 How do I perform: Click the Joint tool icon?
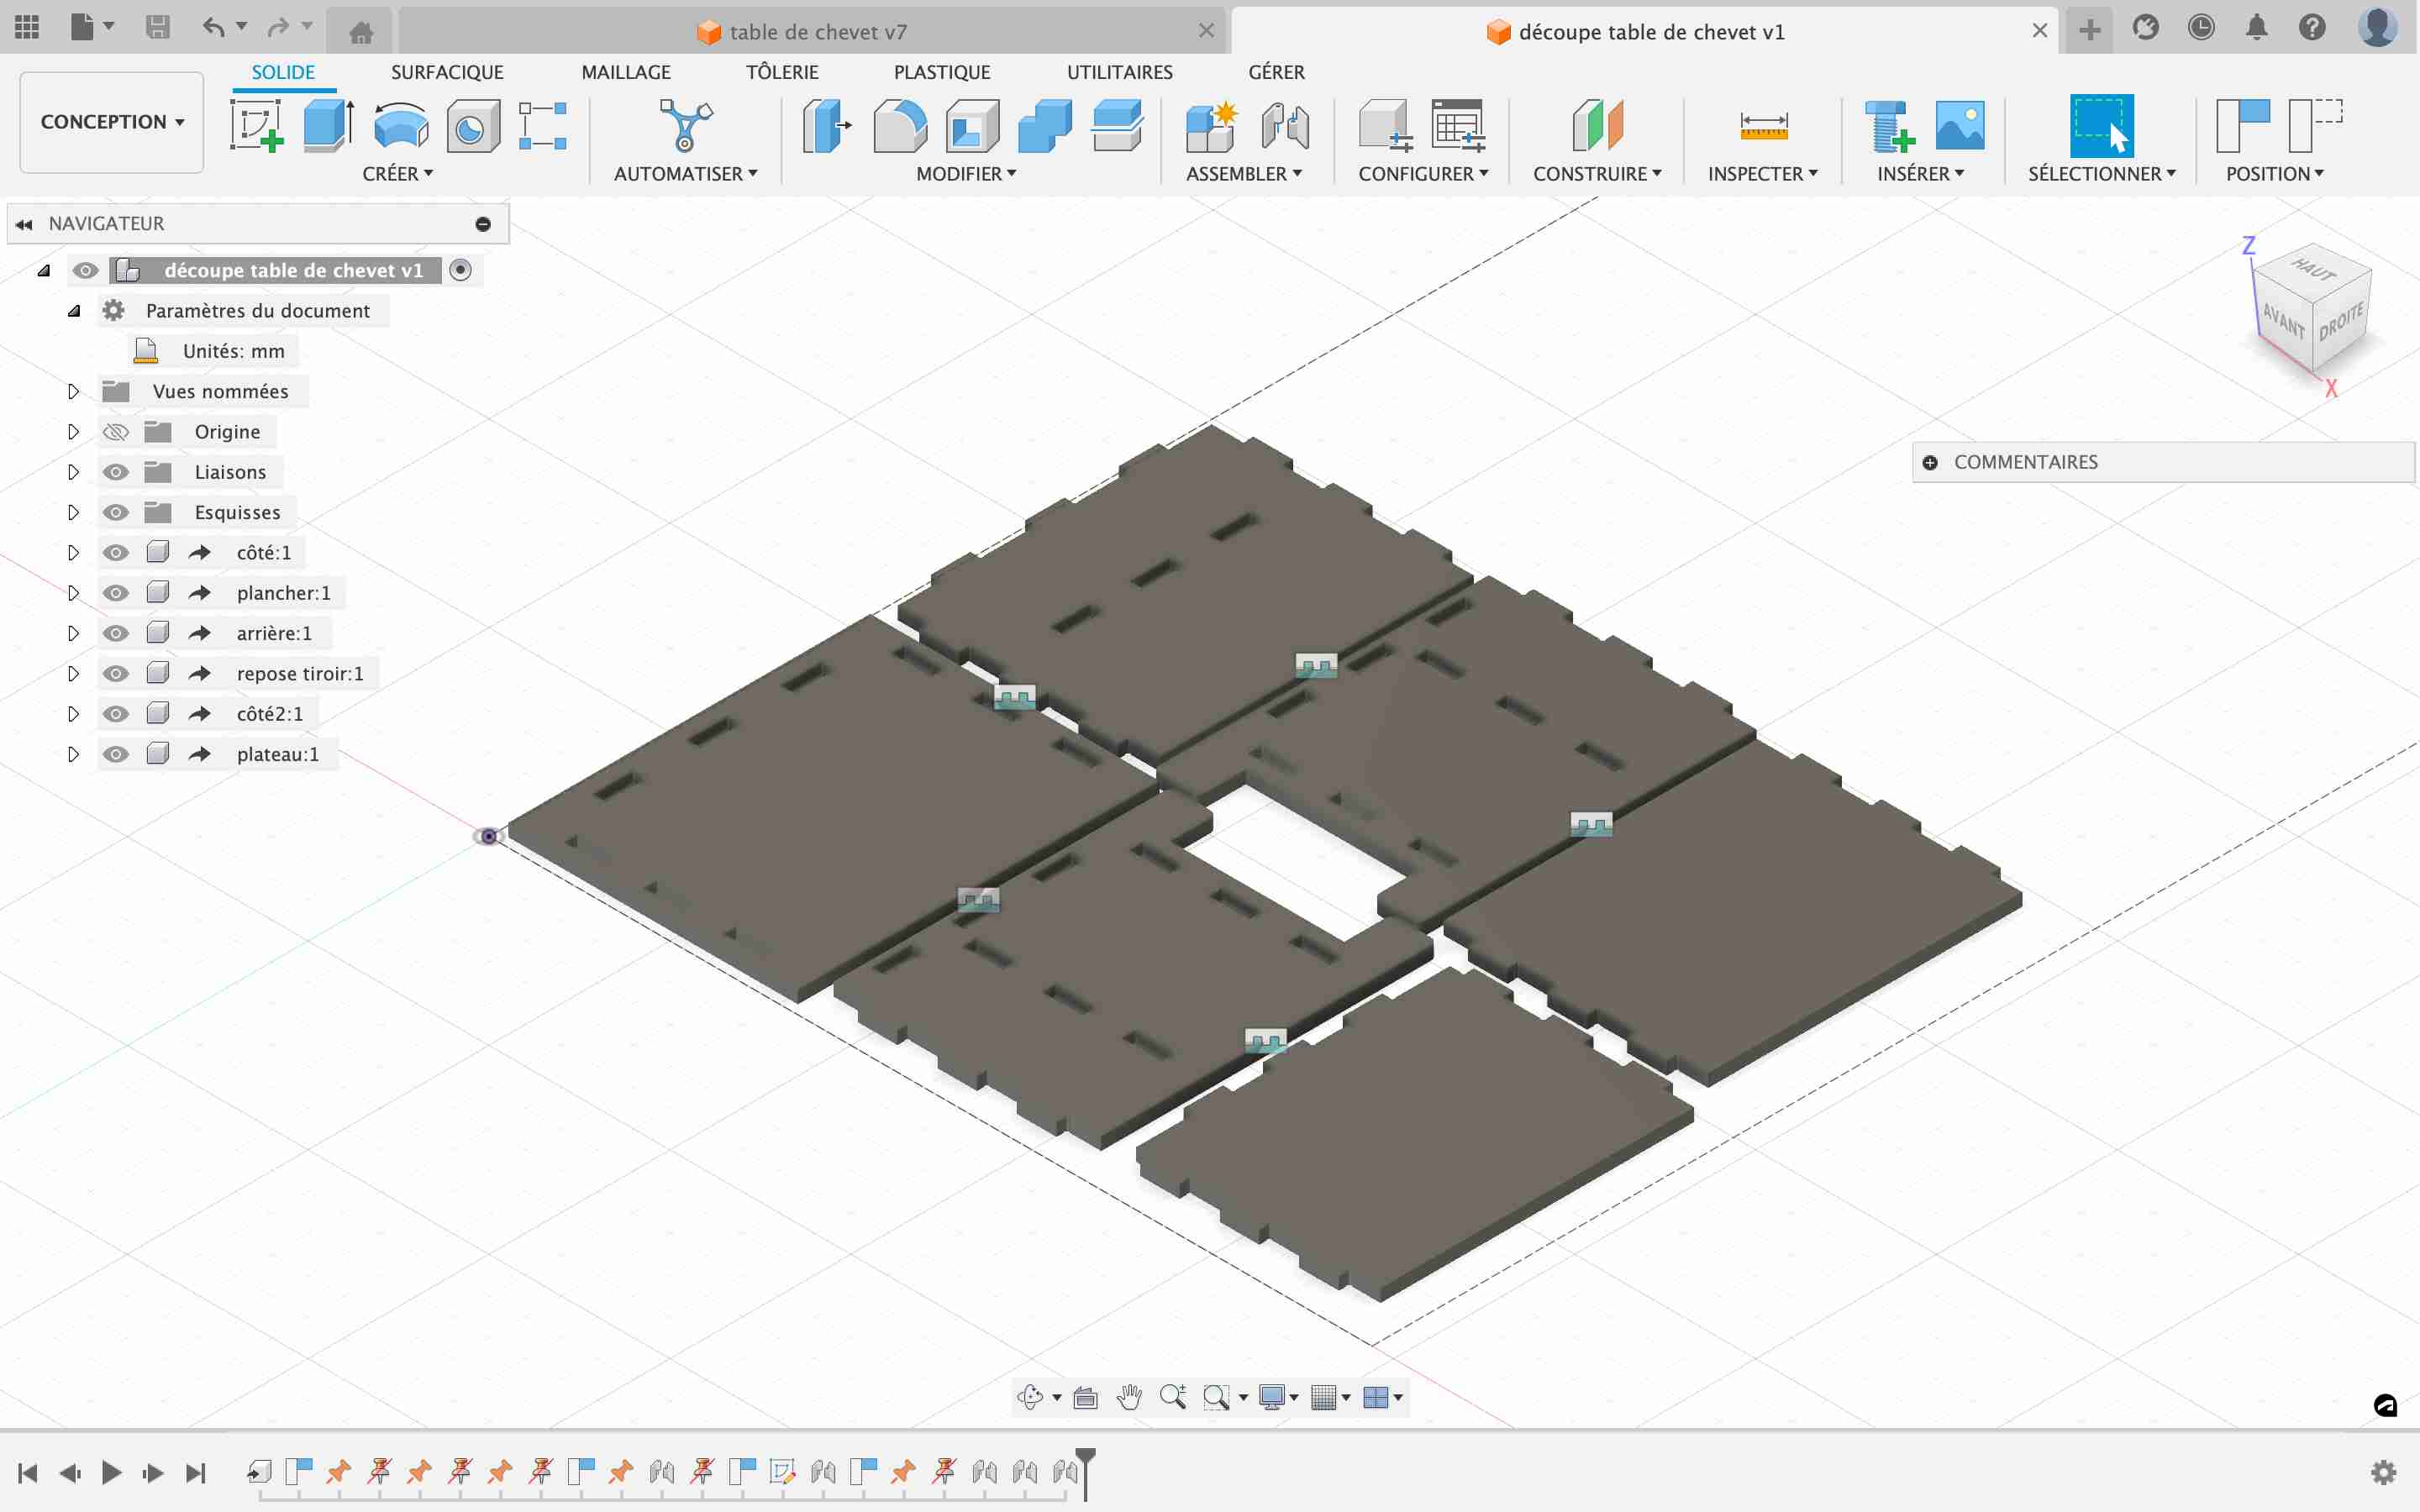(x=1285, y=126)
